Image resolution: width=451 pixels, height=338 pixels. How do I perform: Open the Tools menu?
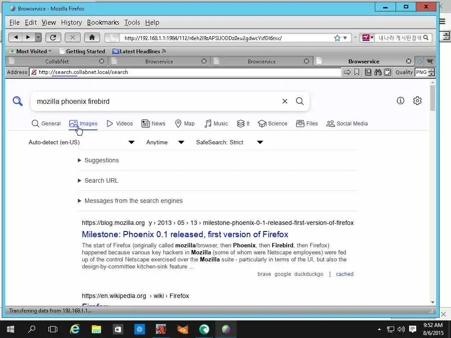132,22
